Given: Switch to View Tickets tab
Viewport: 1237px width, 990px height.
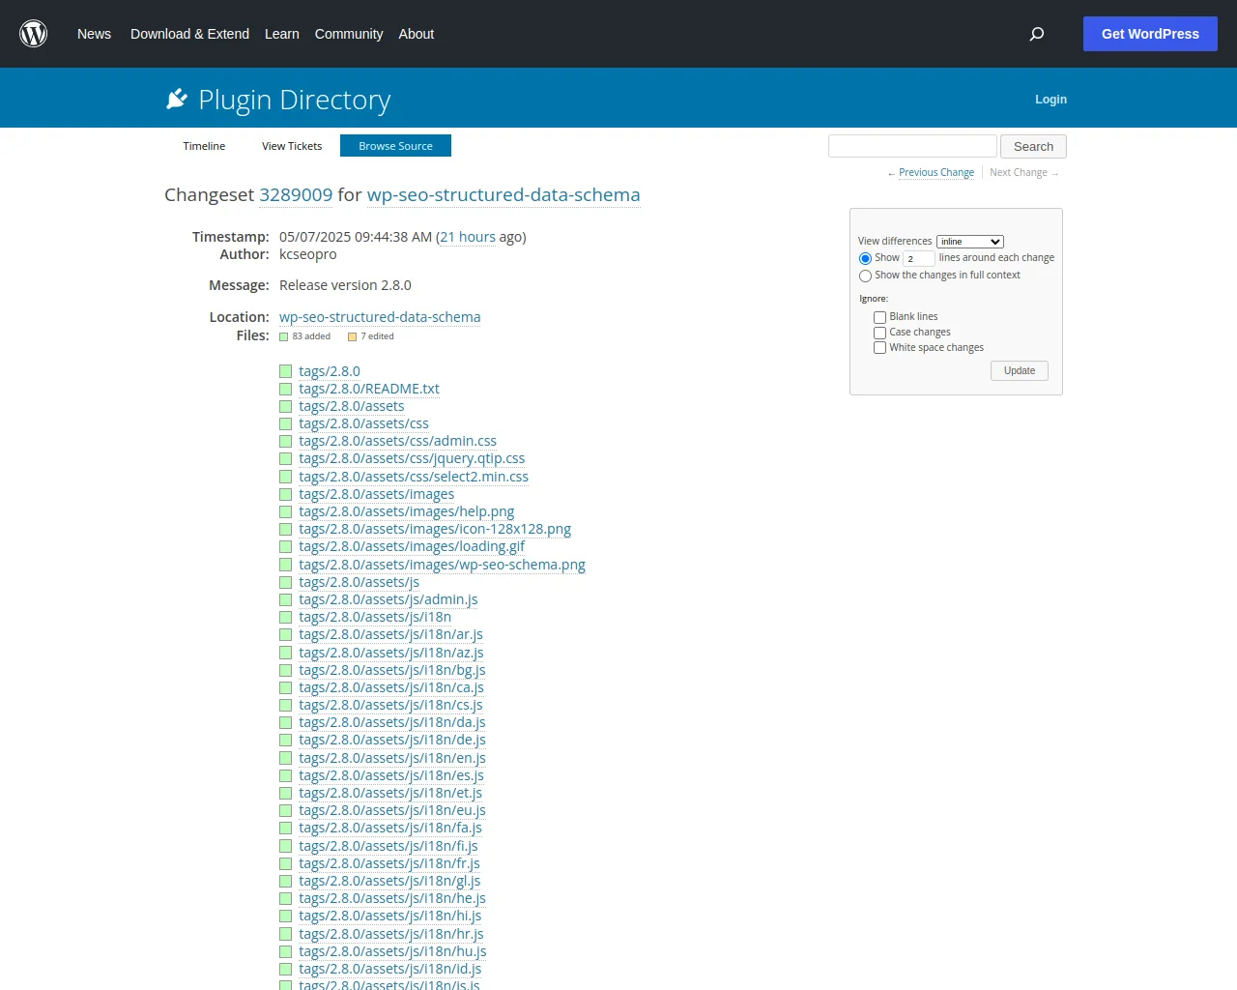Looking at the screenshot, I should coord(292,146).
